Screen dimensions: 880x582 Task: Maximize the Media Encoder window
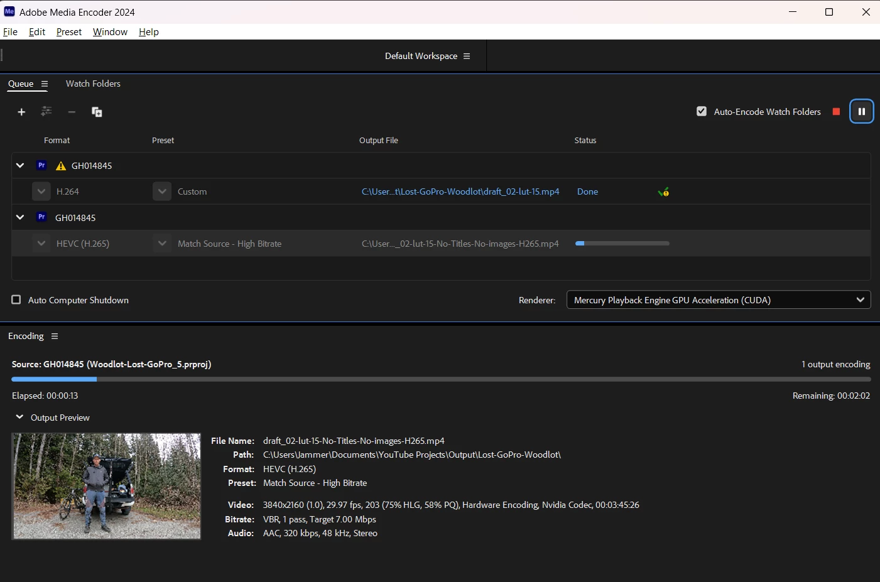pyautogui.click(x=829, y=12)
